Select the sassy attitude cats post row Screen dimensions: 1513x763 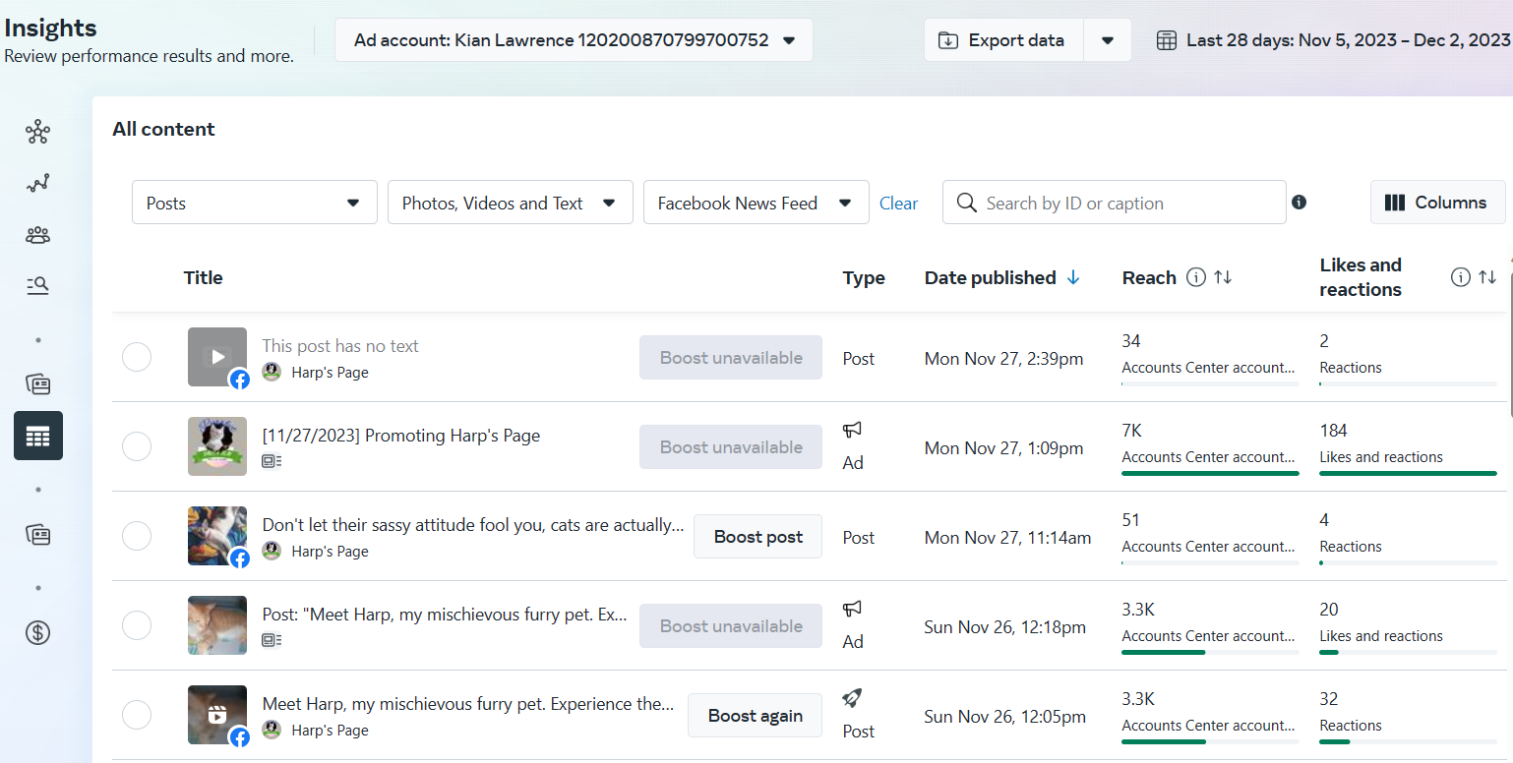click(137, 536)
